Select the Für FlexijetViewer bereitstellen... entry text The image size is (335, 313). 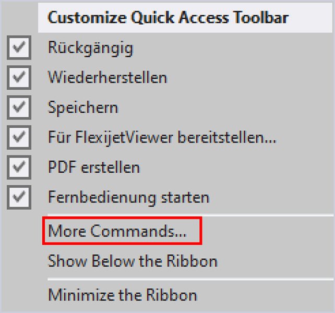tap(162, 138)
